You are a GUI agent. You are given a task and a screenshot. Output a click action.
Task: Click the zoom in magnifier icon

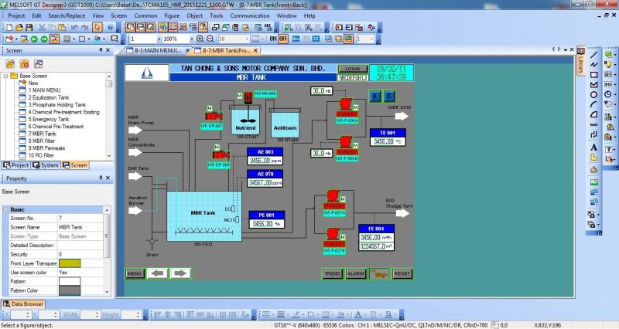pos(201,39)
